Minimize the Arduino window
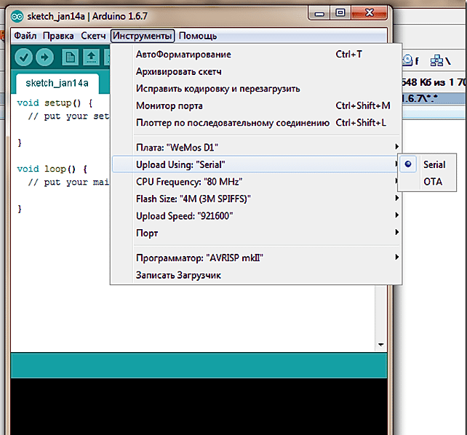This screenshot has height=435, width=467. tap(318, 12)
